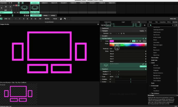
Task: Remove Slice 4 with its X icon
Action: click(x=146, y=51)
